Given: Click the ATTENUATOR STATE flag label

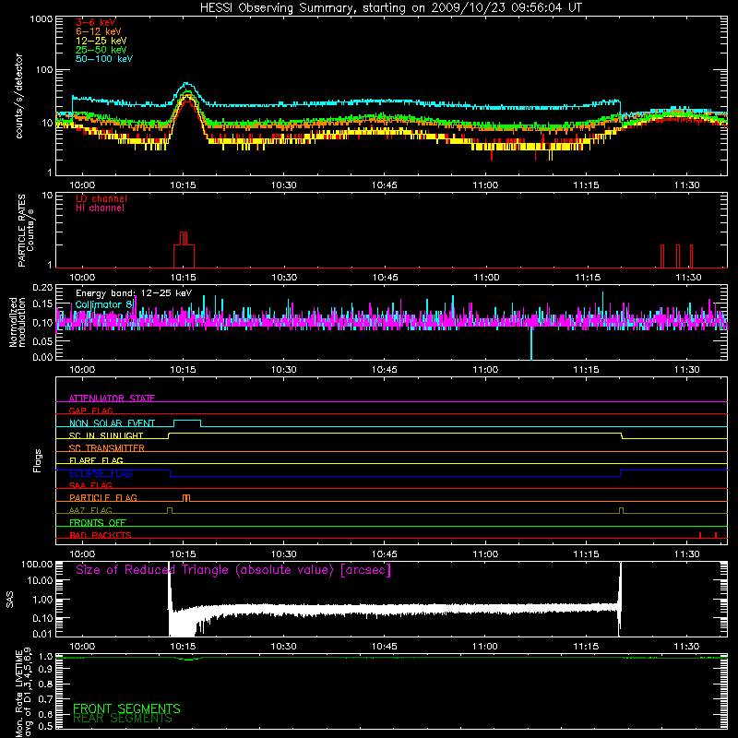Looking at the screenshot, I should (x=112, y=399).
